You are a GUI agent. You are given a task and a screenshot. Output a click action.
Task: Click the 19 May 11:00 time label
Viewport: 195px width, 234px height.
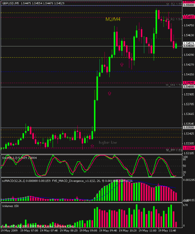148,231
